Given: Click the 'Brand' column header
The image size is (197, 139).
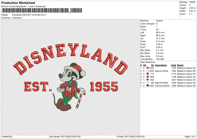Looking at the screenshot, I should point(180,65).
